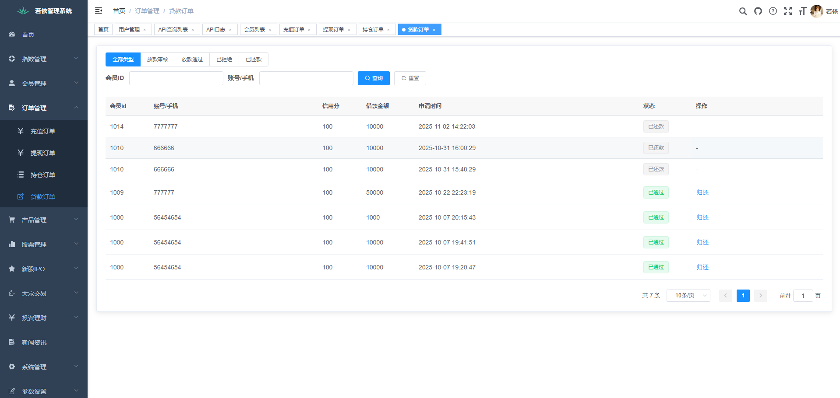Click the 会员ID input field
840x398 pixels.
click(x=176, y=78)
